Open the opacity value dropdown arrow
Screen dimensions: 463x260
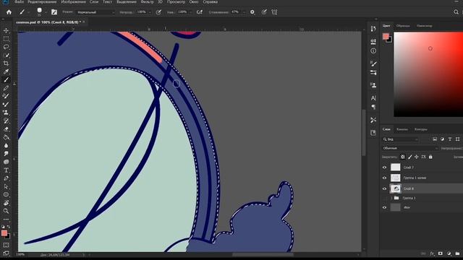point(150,12)
